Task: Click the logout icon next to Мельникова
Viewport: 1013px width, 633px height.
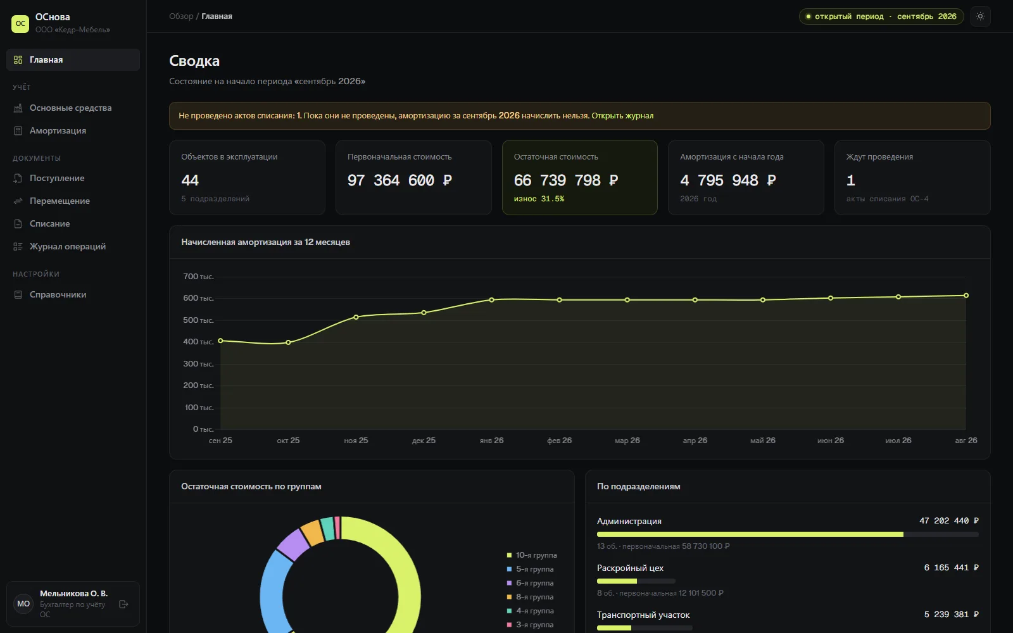Action: 124,605
